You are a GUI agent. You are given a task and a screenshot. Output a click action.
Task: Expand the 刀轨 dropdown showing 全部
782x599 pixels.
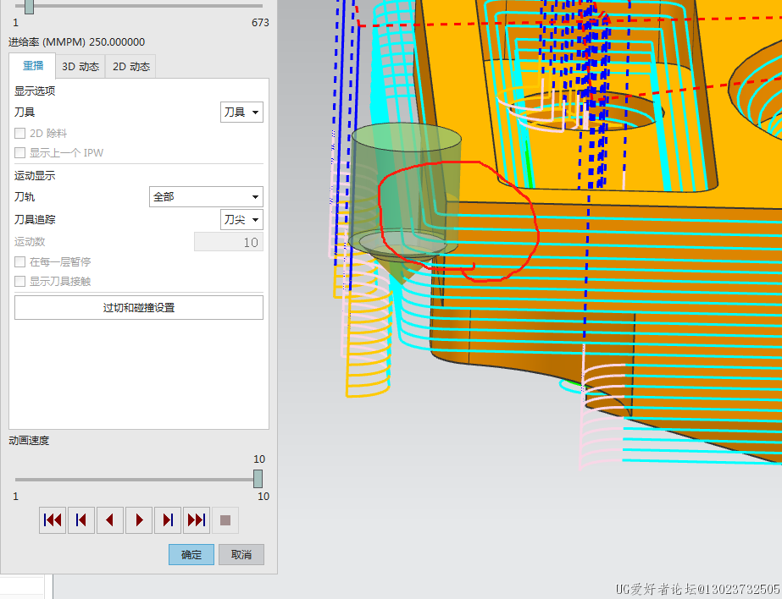tap(206, 197)
